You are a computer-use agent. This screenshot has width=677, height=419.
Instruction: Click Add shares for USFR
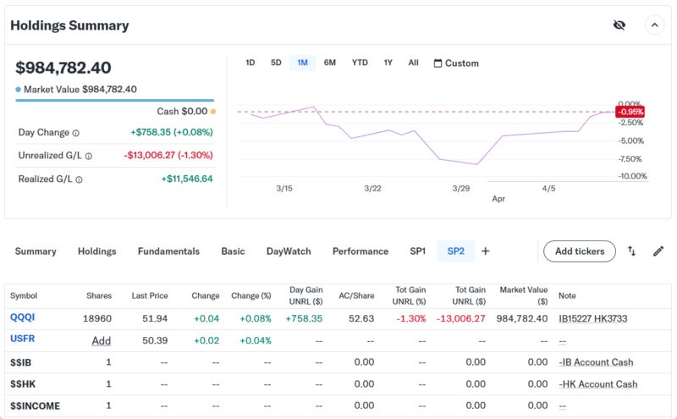pos(102,340)
